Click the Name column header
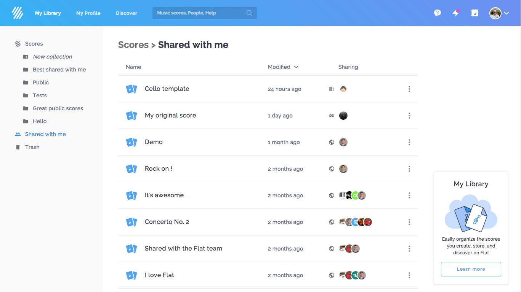 (x=133, y=67)
